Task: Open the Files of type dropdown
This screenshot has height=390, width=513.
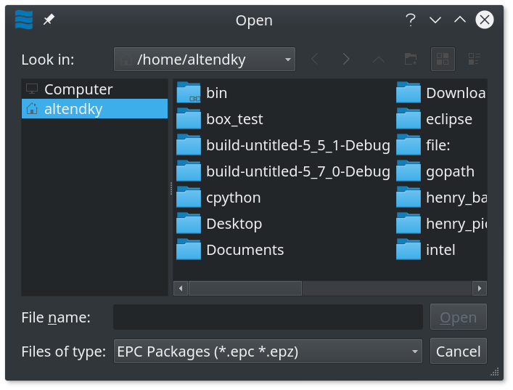Action: click(x=268, y=352)
